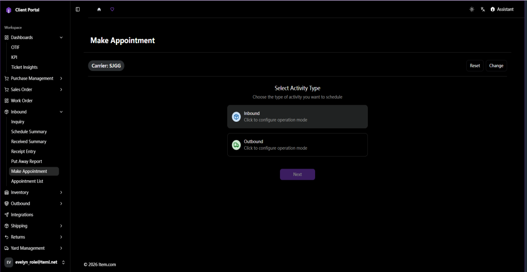This screenshot has width=527, height=272.
Task: Click the Carrier: SJGG badge
Action: click(x=106, y=66)
